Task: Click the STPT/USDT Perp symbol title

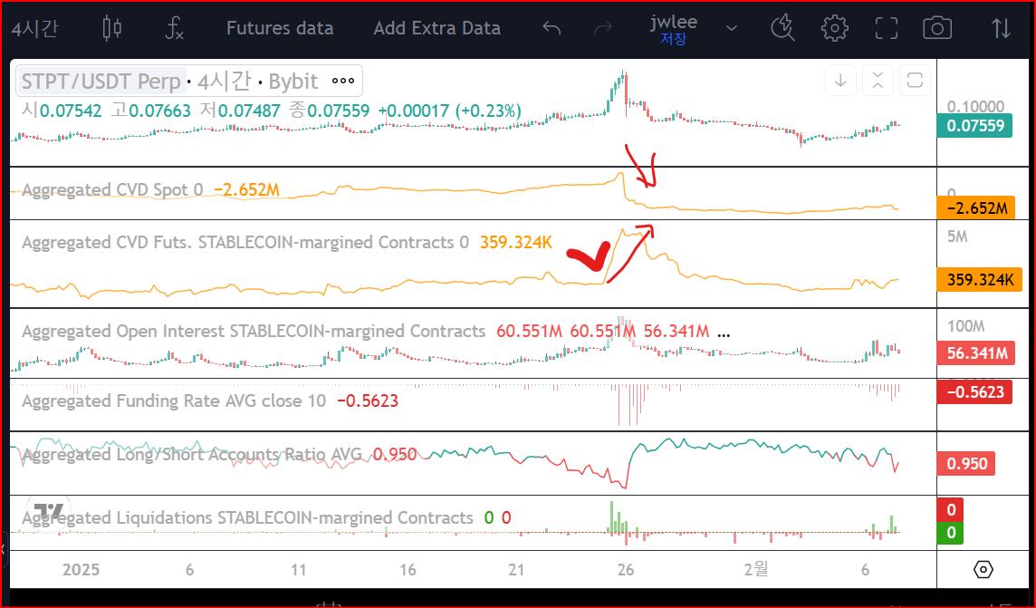Action: 101,82
